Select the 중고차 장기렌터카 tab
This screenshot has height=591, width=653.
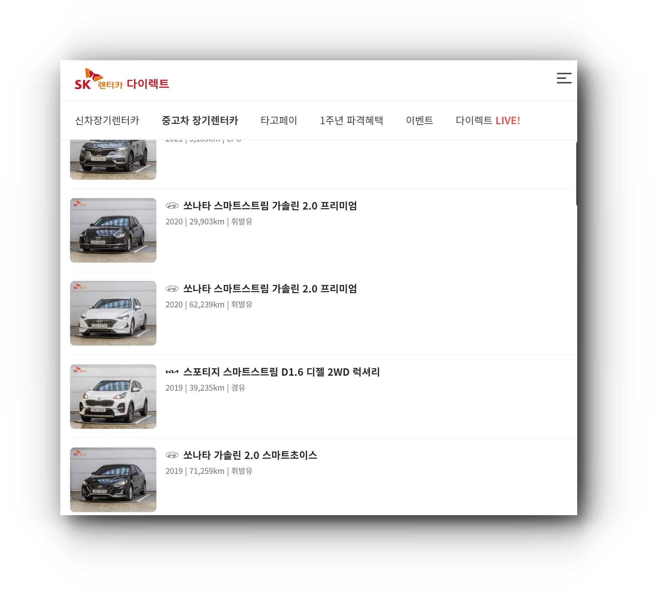click(200, 121)
